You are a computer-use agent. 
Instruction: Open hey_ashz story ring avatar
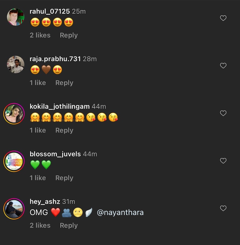pyautogui.click(x=14, y=209)
